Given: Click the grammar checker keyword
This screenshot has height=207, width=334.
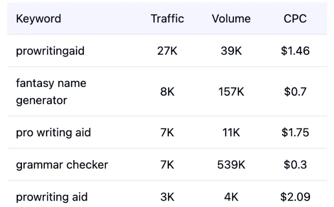Looking at the screenshot, I should coord(62,165).
